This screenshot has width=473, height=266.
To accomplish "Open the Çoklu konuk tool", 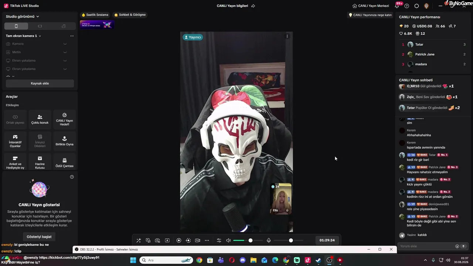I will click(40, 119).
